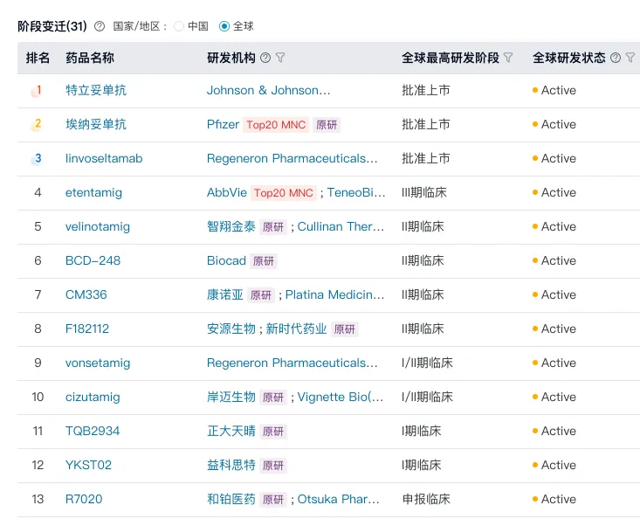Click the rank 2 medal icon

tap(37, 124)
